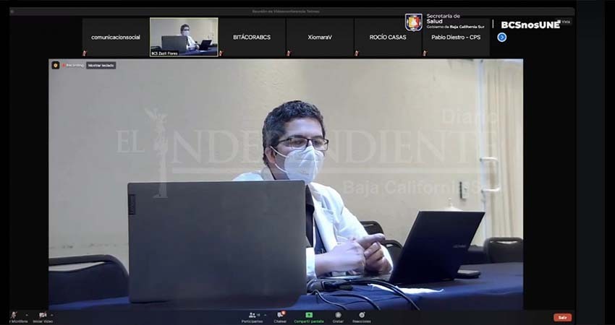Open the Reacciones menu

[362, 316]
